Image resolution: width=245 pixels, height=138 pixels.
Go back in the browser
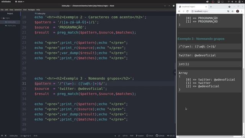coord(179,11)
